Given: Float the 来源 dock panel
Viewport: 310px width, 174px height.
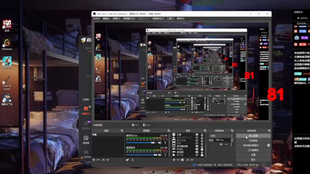Looking at the screenshot, I should pos(205,131).
